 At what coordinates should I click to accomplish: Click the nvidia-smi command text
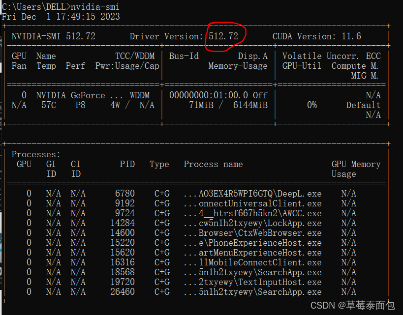point(95,7)
